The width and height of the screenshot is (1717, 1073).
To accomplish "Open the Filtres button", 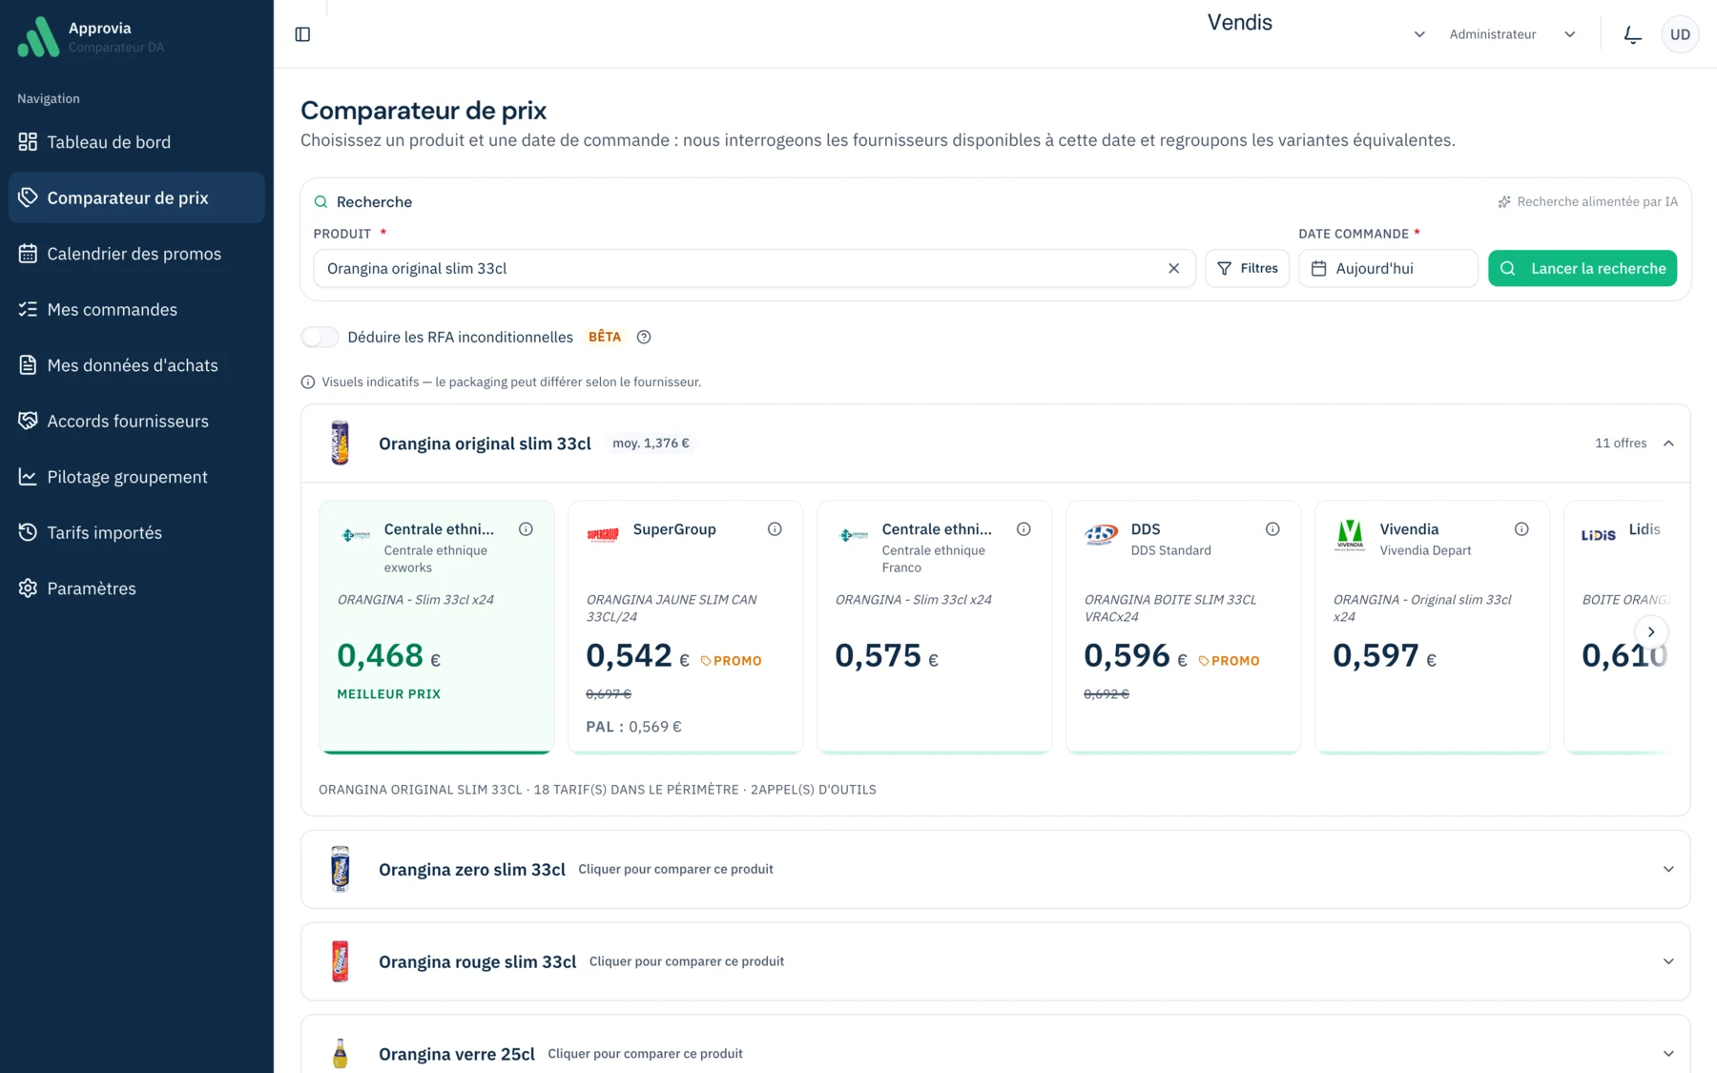I will [x=1247, y=268].
